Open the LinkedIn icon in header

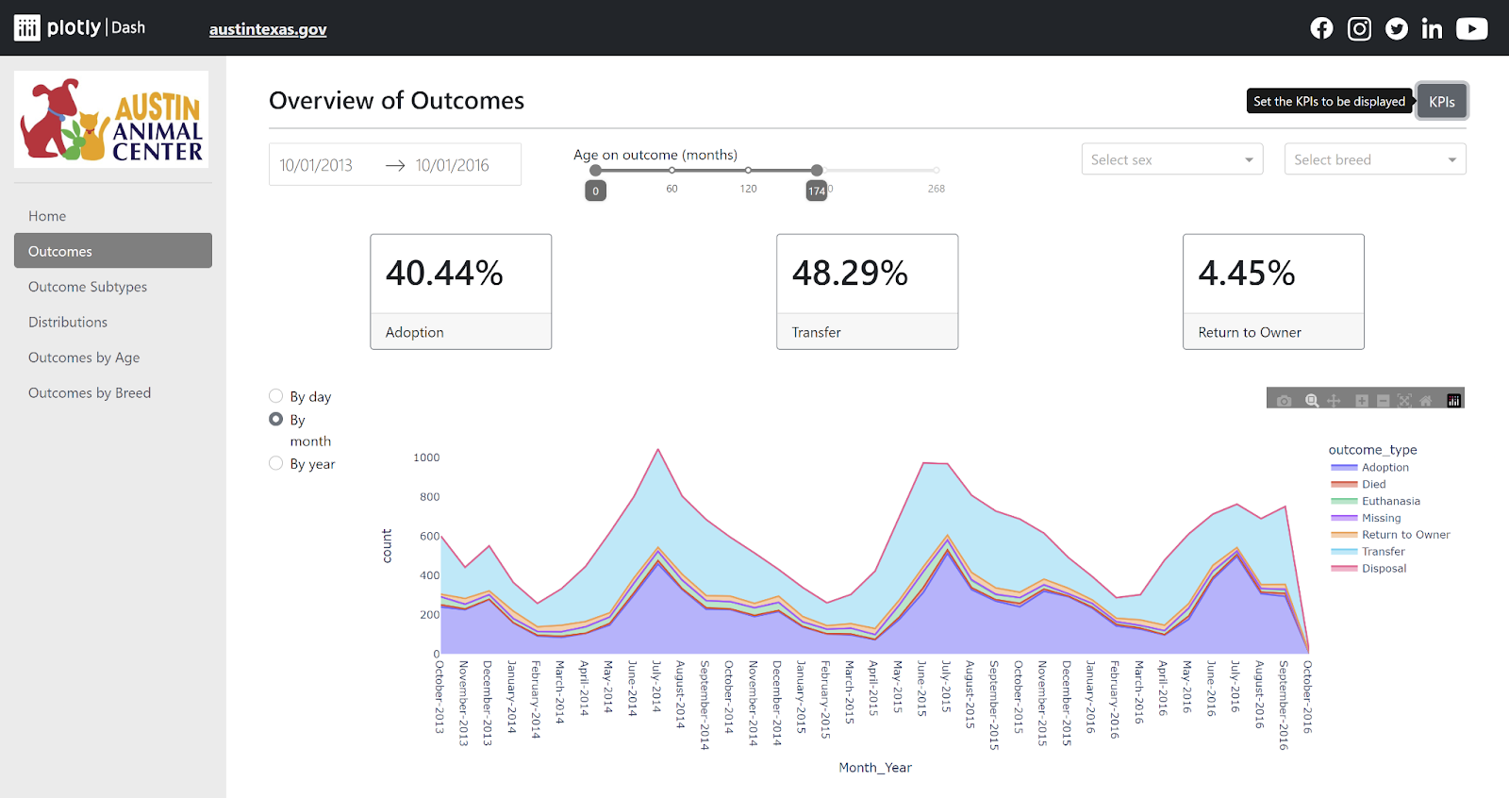1432,28
